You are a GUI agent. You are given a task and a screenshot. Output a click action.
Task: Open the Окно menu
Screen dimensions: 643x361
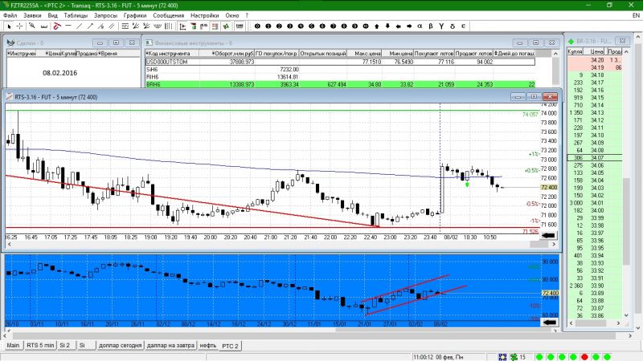tap(232, 15)
